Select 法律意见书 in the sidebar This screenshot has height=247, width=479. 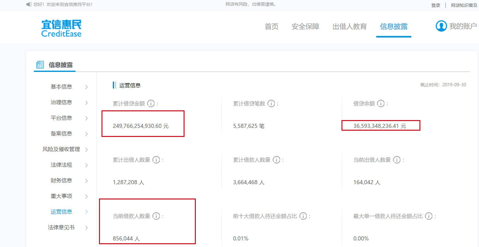pyautogui.click(x=61, y=227)
